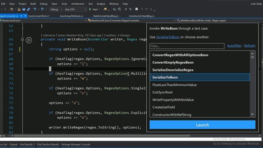Select the highlighted SerializeToBson list item

(x=200, y=77)
